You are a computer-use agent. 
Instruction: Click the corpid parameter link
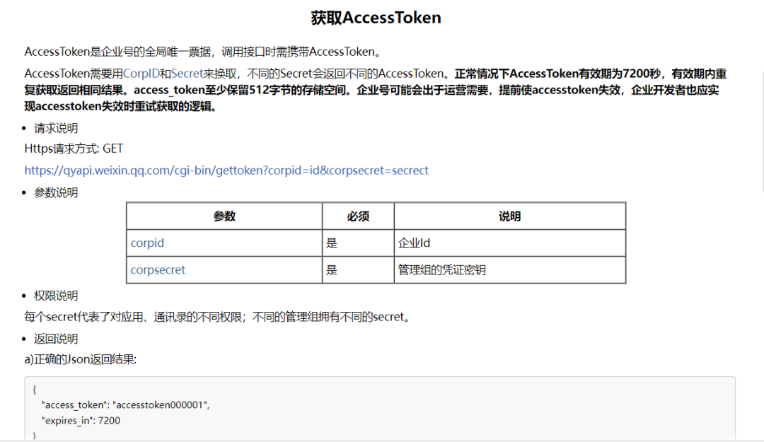[x=147, y=243]
